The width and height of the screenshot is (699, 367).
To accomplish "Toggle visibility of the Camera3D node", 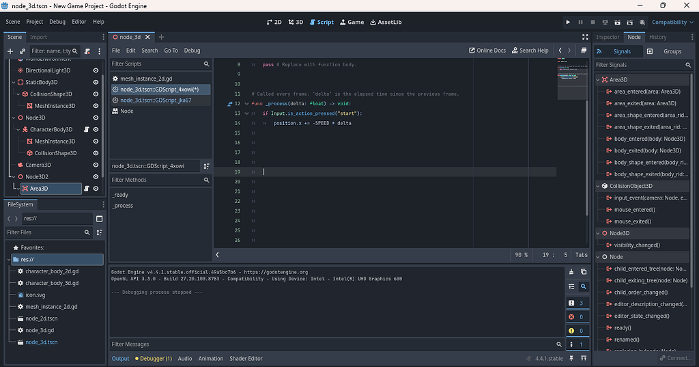I will [96, 165].
